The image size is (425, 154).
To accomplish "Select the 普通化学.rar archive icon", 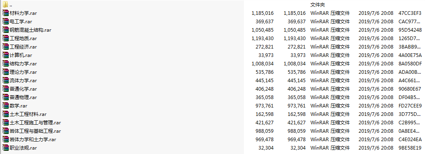I will click(6, 89).
